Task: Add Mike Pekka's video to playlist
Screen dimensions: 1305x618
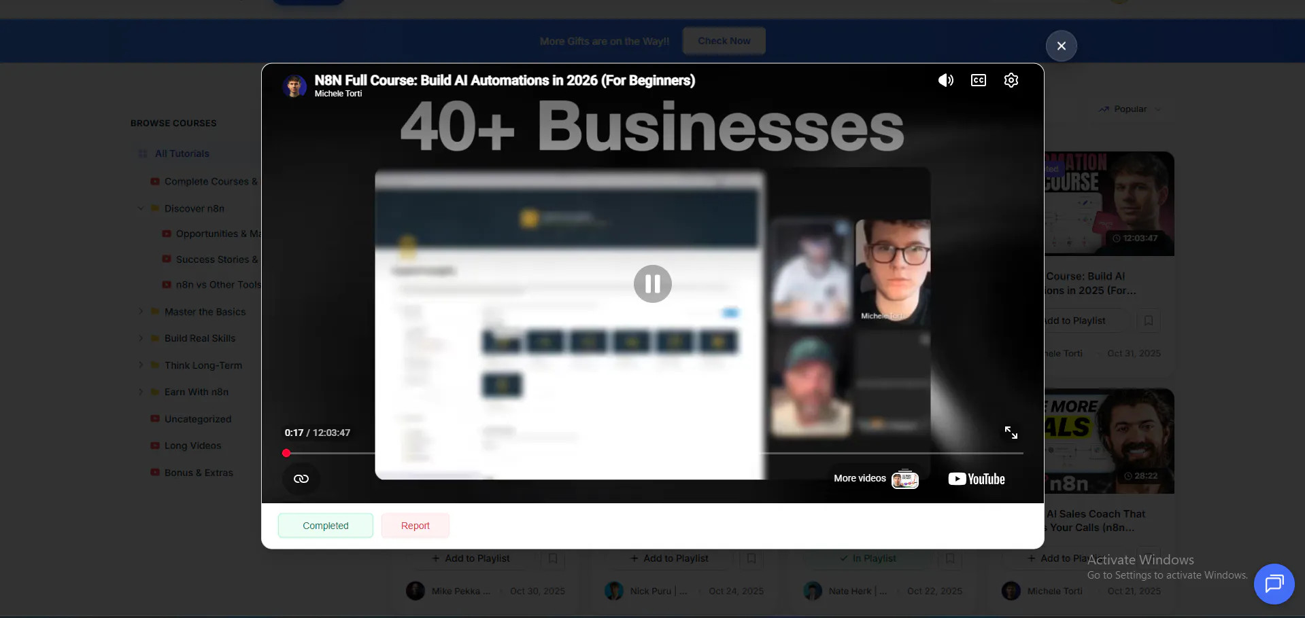Action: click(471, 558)
